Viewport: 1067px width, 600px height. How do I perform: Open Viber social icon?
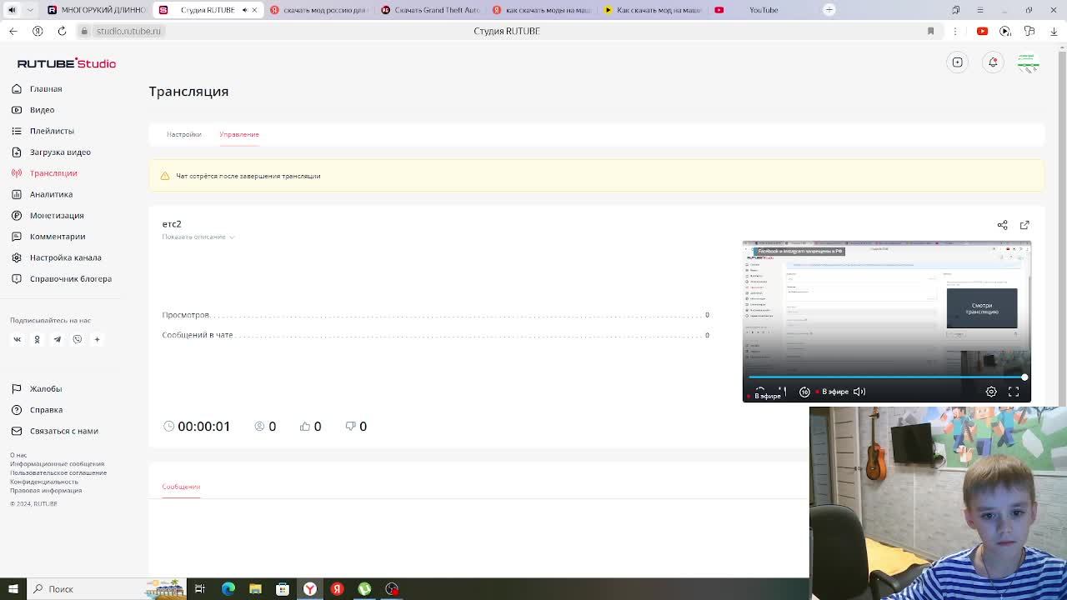pos(77,339)
